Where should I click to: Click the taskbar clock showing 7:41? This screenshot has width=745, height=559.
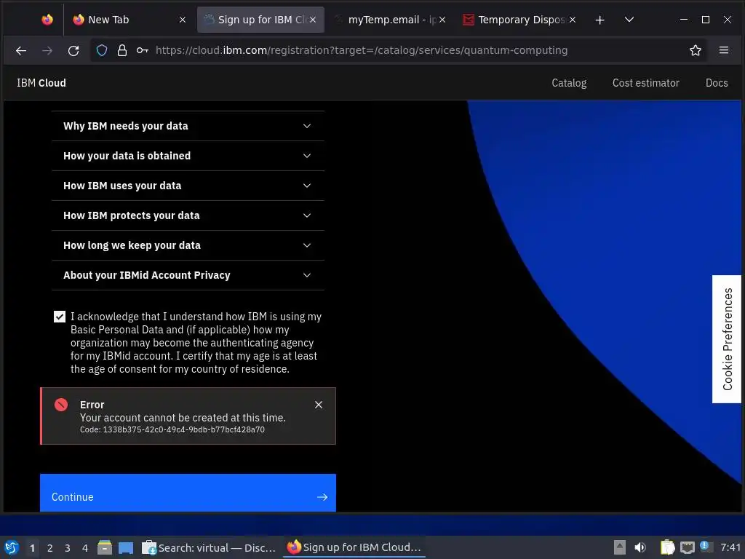pyautogui.click(x=730, y=547)
